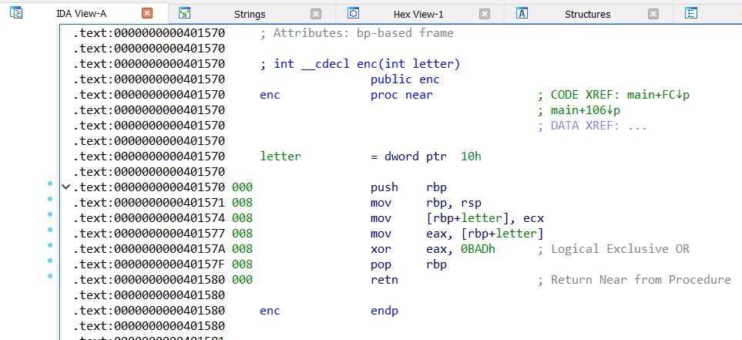Toggle breakpoint dot at address 40157F
Image resolution: width=742 pixels, height=340 pixels.
click(x=50, y=261)
